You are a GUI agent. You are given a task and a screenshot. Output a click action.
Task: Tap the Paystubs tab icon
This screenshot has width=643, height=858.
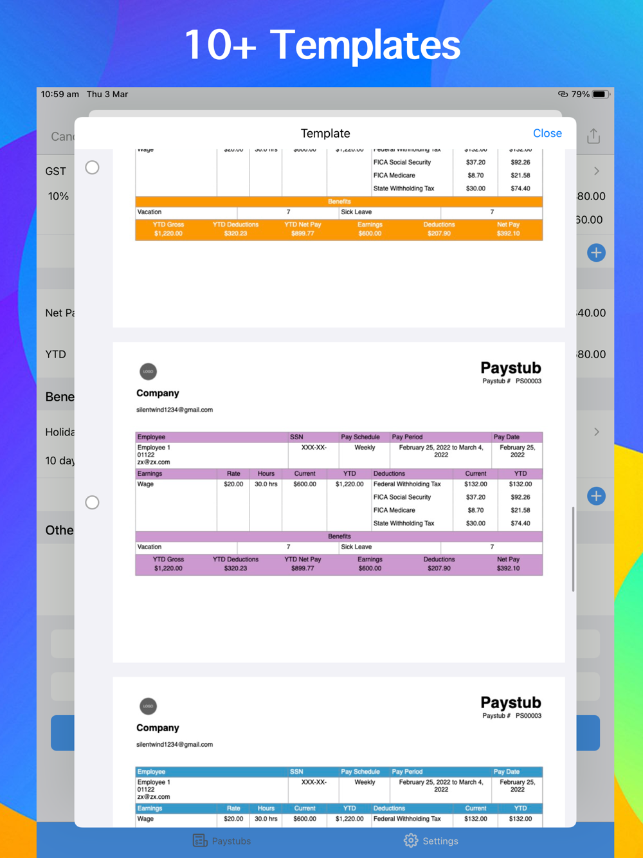pos(200,841)
